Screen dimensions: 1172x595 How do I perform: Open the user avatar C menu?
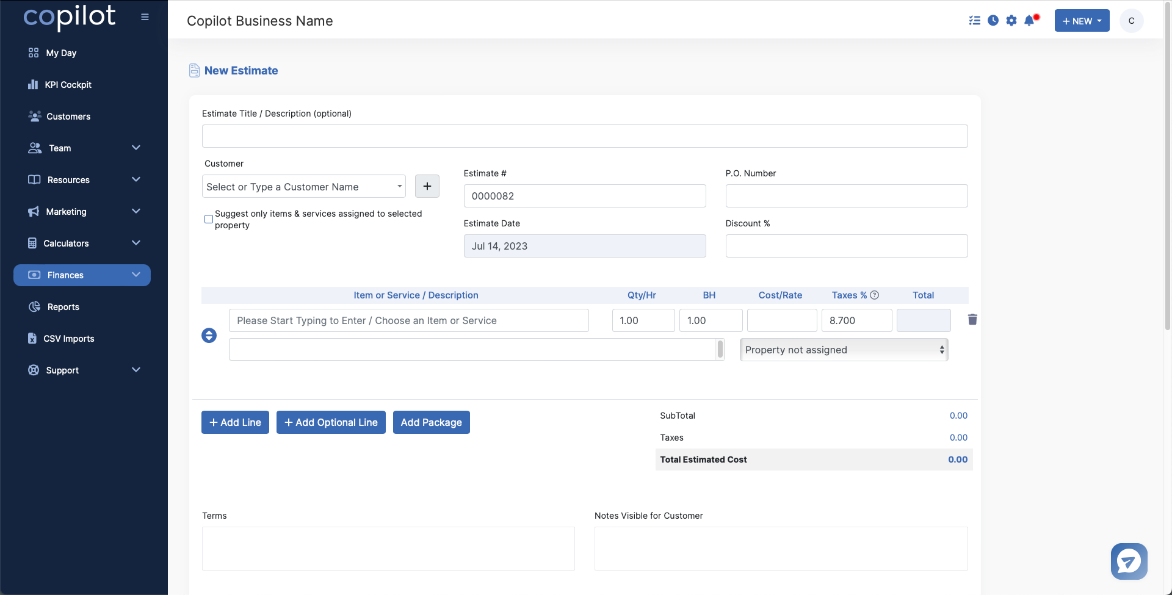[1131, 21]
